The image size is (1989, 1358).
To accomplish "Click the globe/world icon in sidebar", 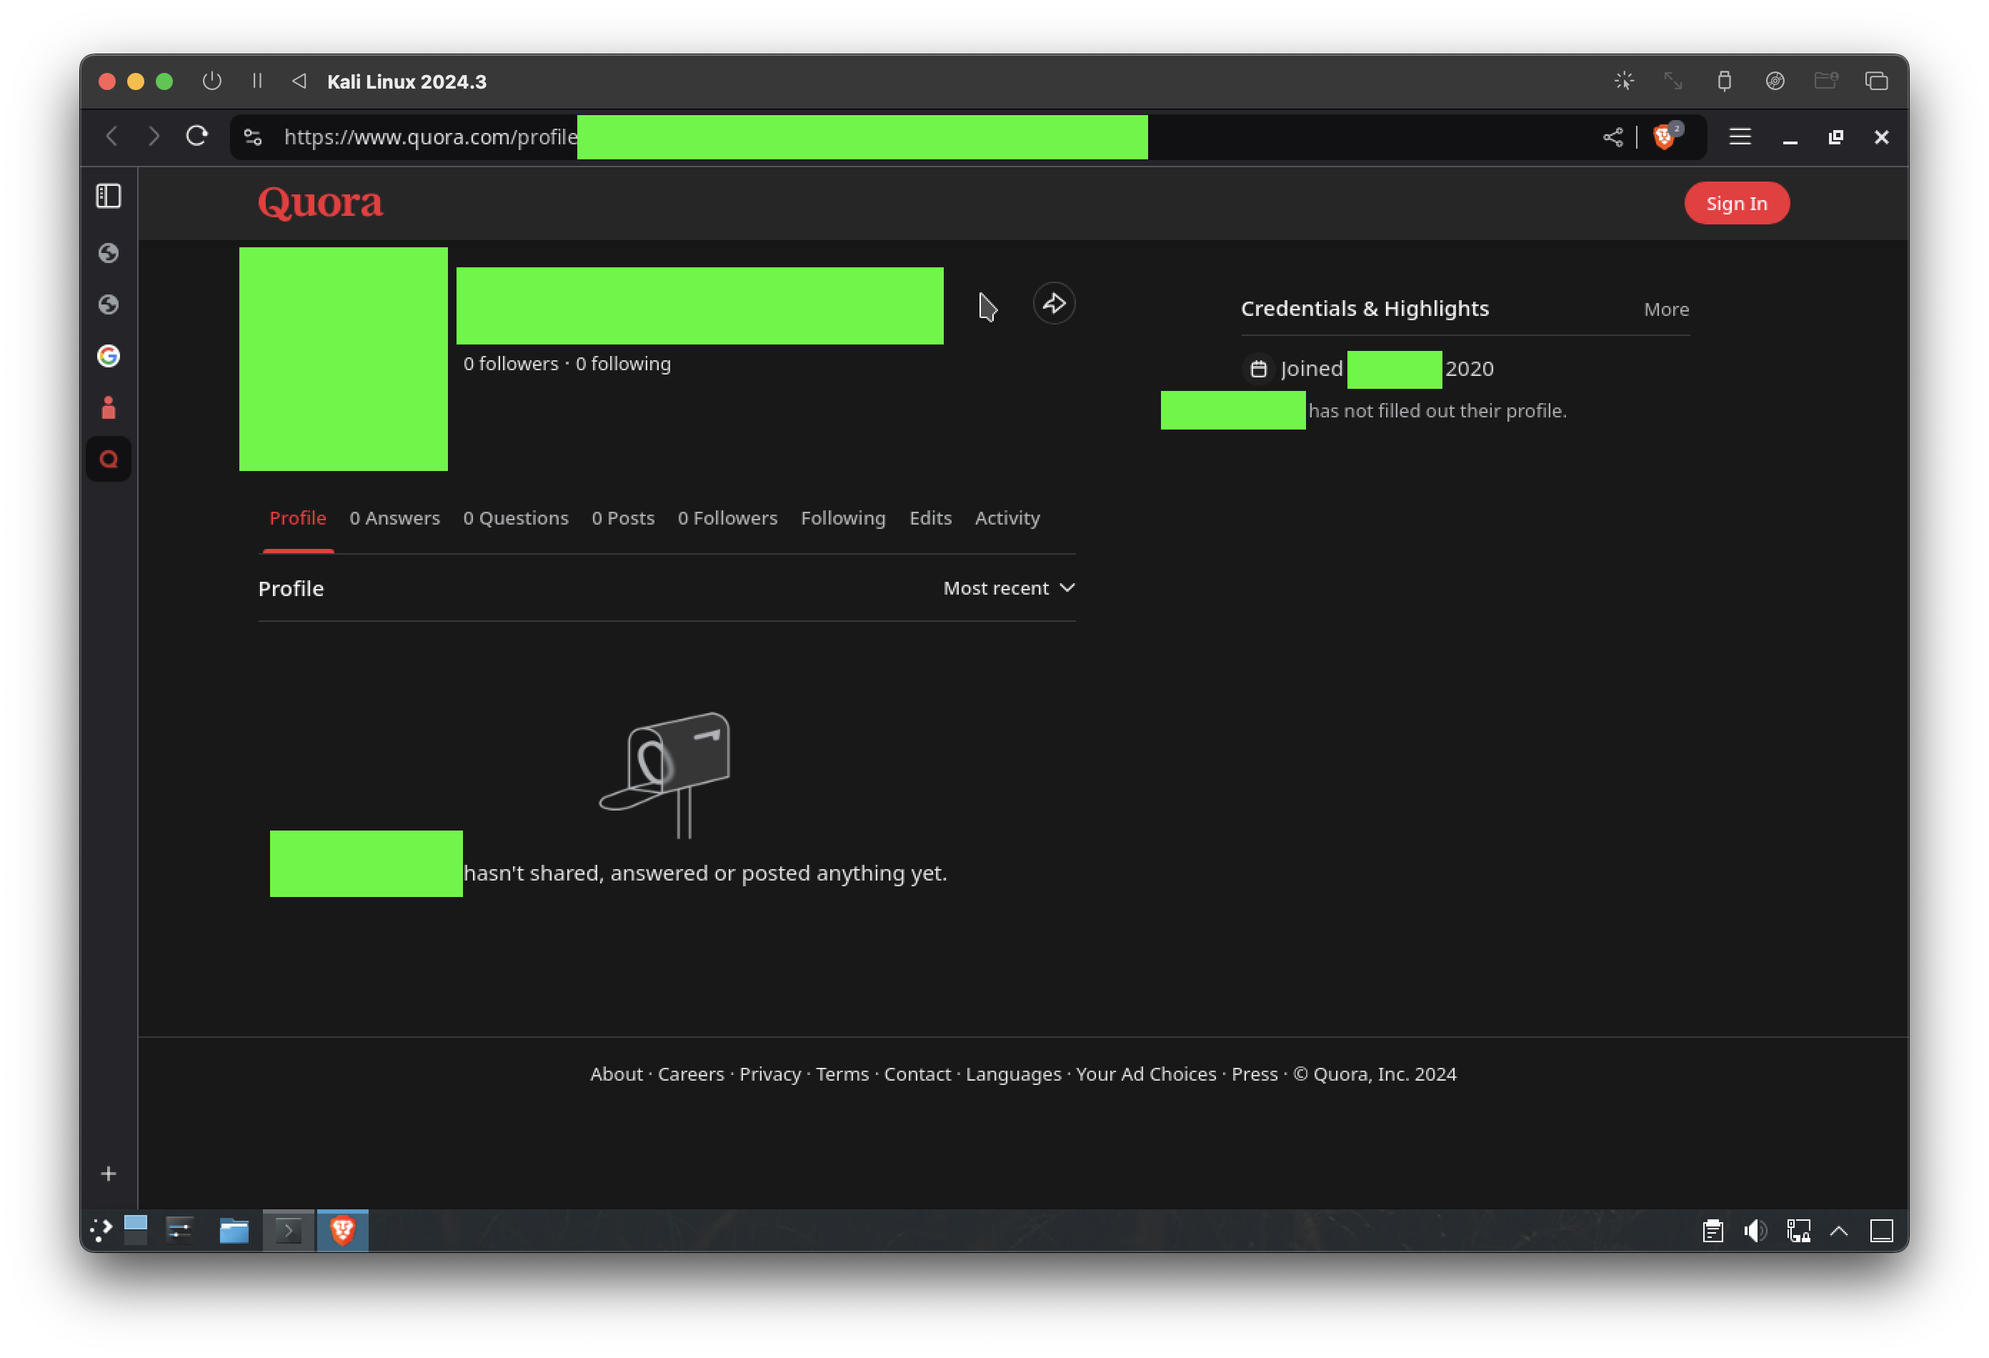I will tap(107, 252).
